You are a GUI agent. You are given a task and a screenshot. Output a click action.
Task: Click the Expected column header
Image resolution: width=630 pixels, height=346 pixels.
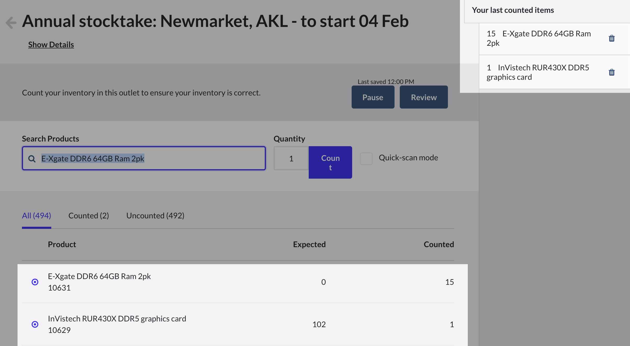coord(309,244)
